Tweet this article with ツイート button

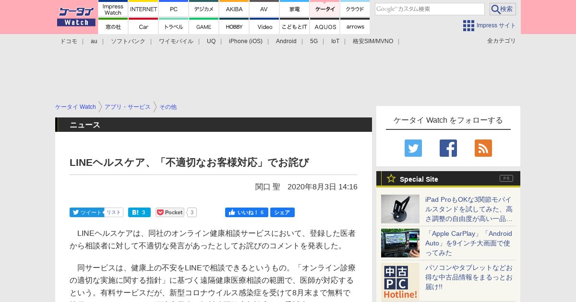click(x=86, y=212)
